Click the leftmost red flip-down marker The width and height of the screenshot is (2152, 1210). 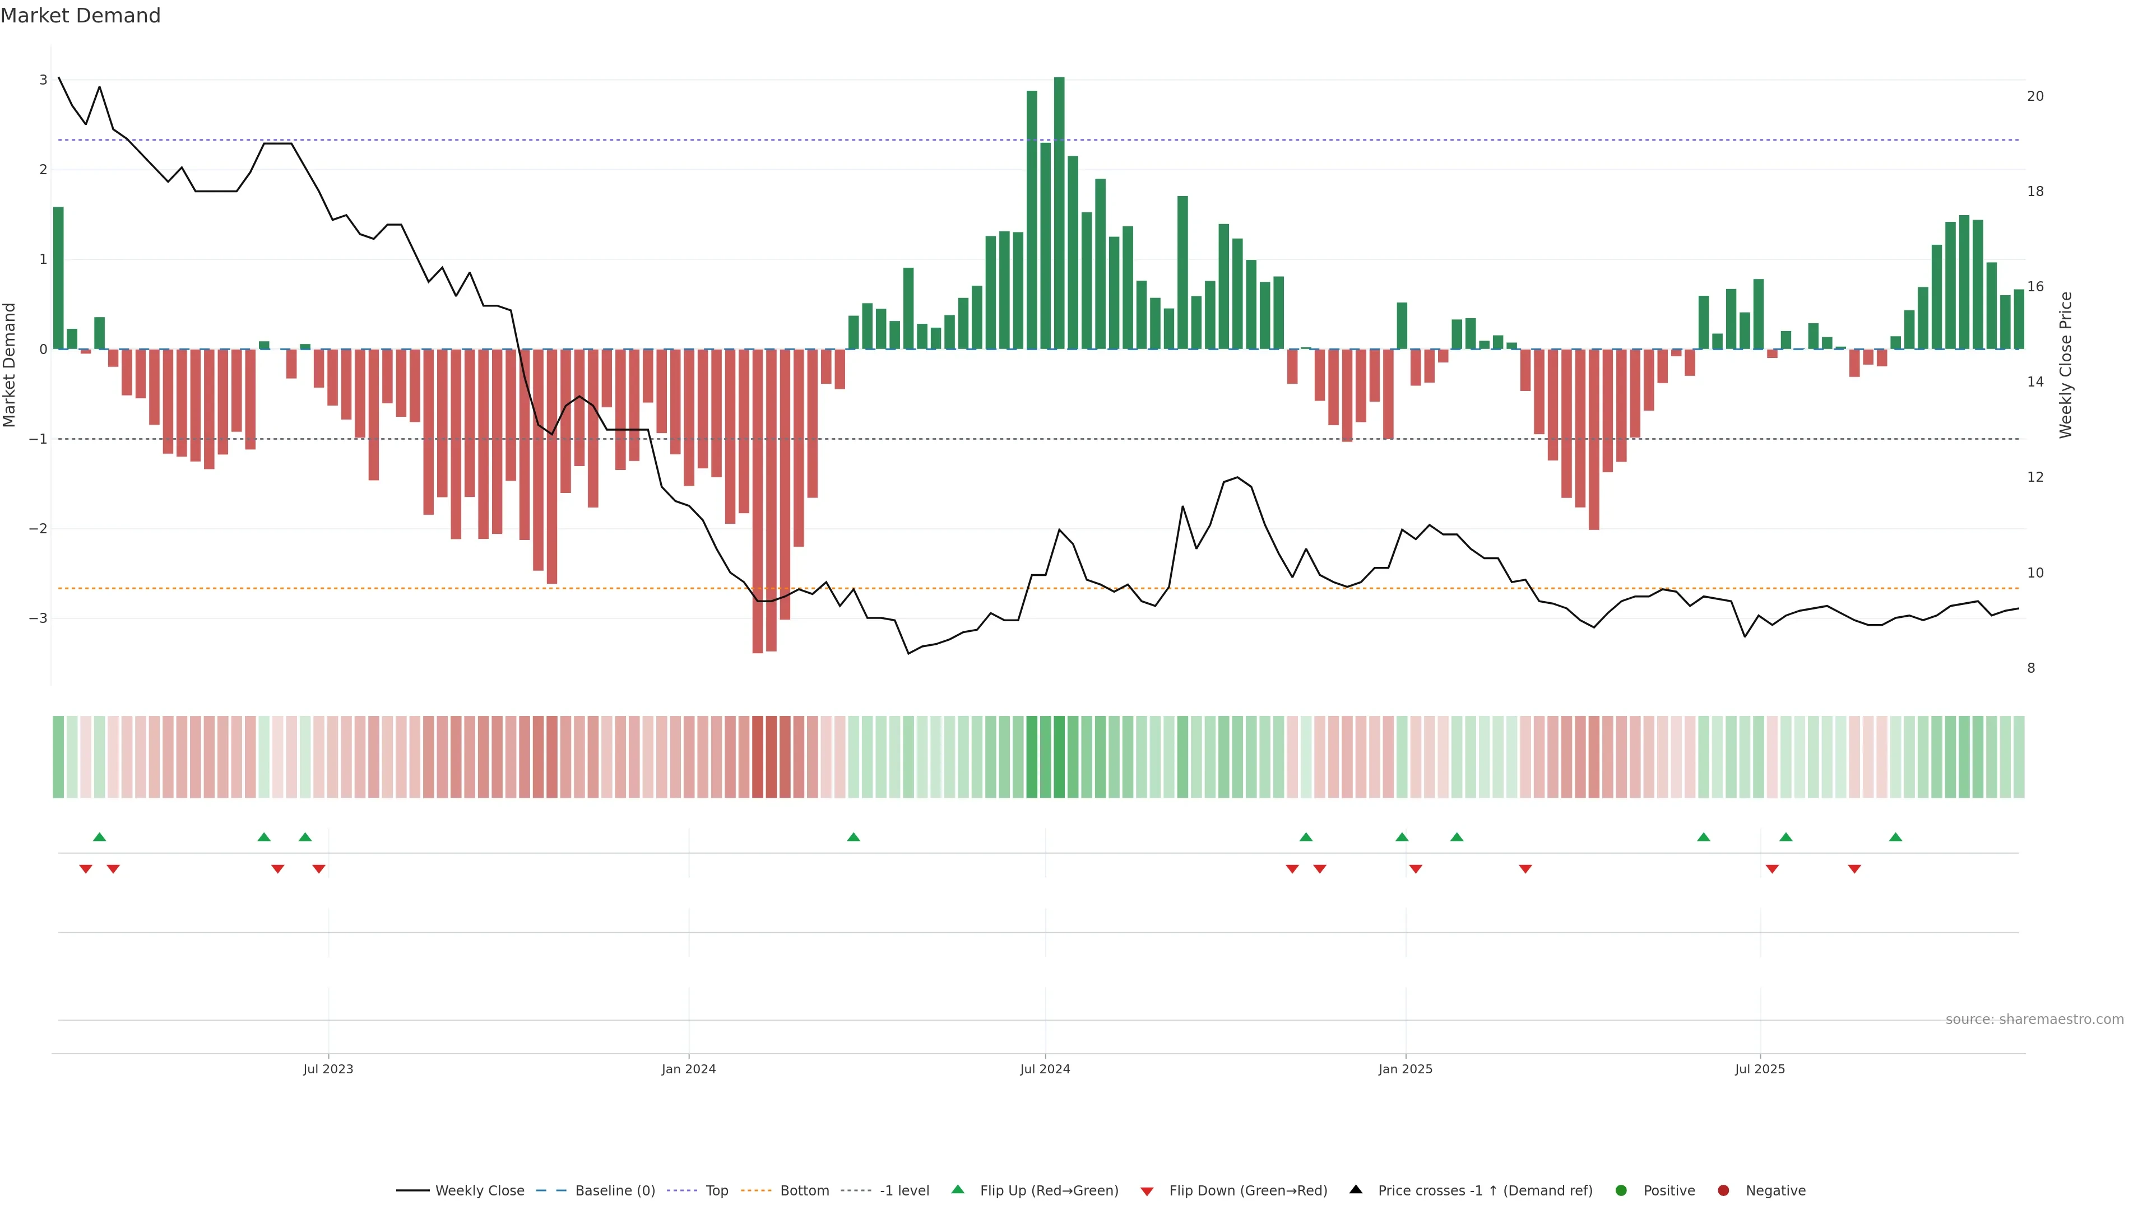pyautogui.click(x=85, y=869)
